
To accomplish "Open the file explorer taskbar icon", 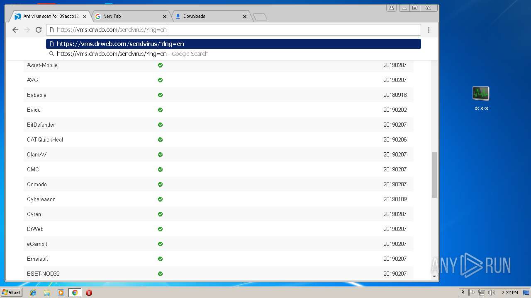I will (47, 293).
